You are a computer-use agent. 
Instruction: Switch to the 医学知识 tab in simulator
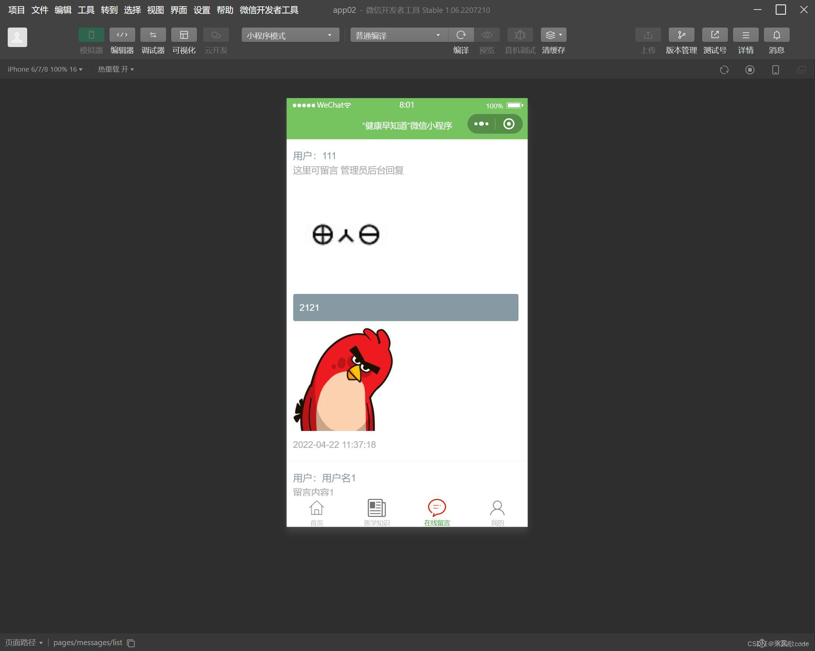coord(377,511)
